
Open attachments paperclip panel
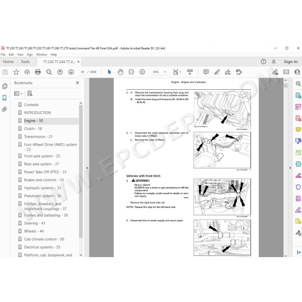[x=4, y=109]
